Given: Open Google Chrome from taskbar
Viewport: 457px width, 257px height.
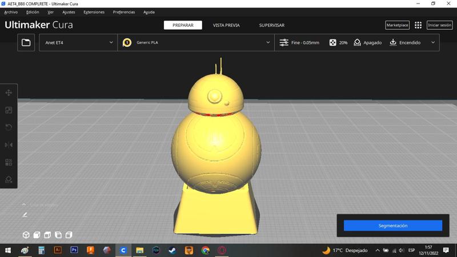Looking at the screenshot, I should point(206,250).
